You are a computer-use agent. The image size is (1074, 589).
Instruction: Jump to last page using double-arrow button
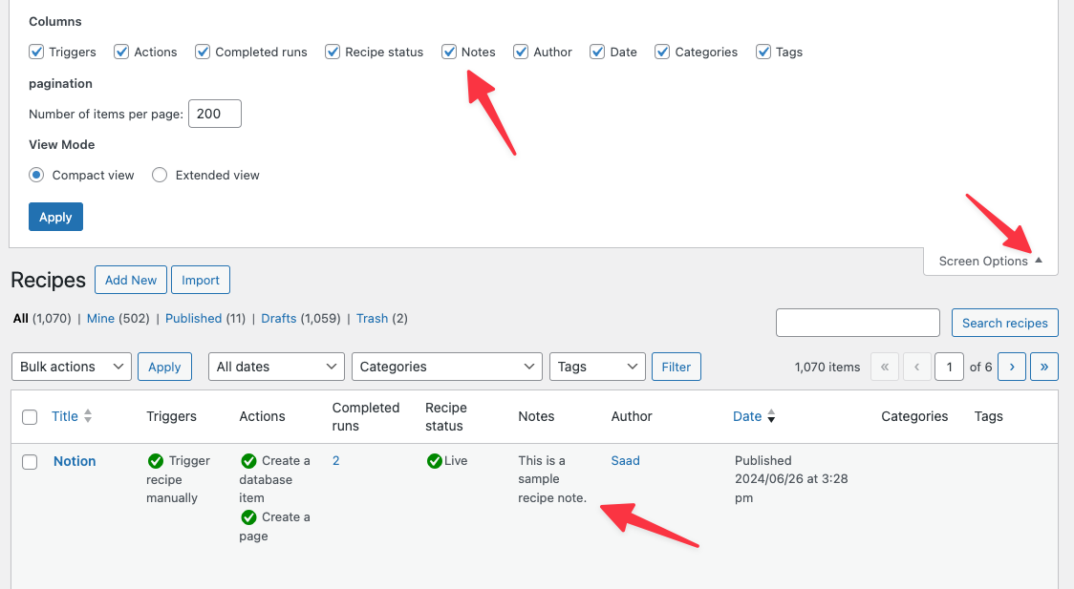(x=1044, y=367)
